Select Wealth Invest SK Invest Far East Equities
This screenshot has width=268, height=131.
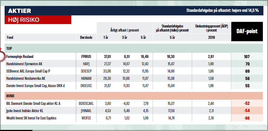click(31, 118)
